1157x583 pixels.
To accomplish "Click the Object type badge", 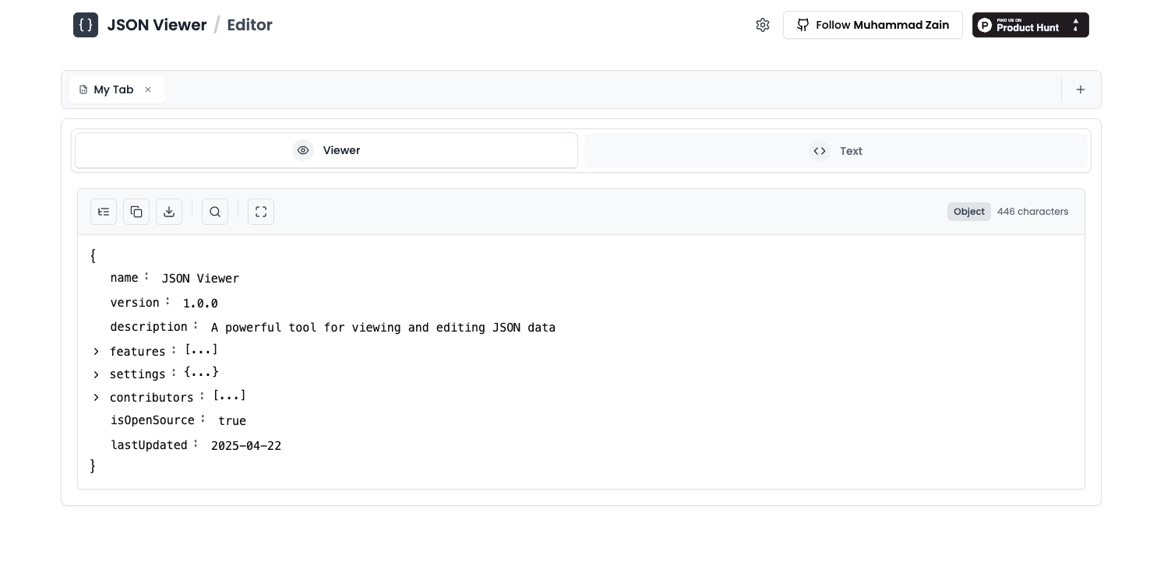I will coord(968,212).
